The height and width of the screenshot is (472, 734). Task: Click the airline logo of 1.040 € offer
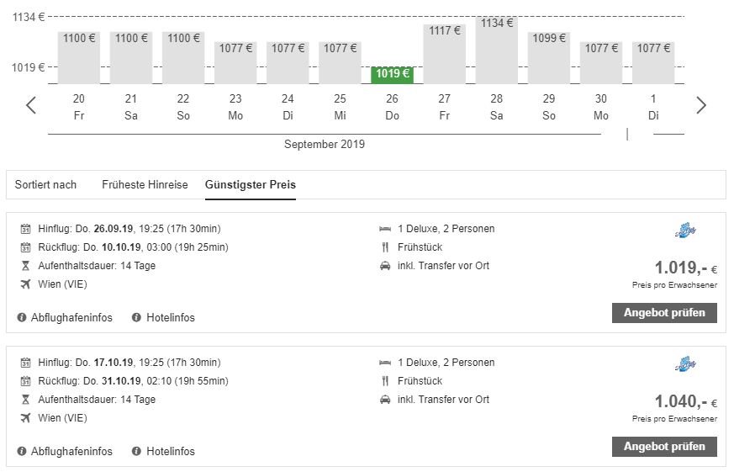tap(686, 364)
